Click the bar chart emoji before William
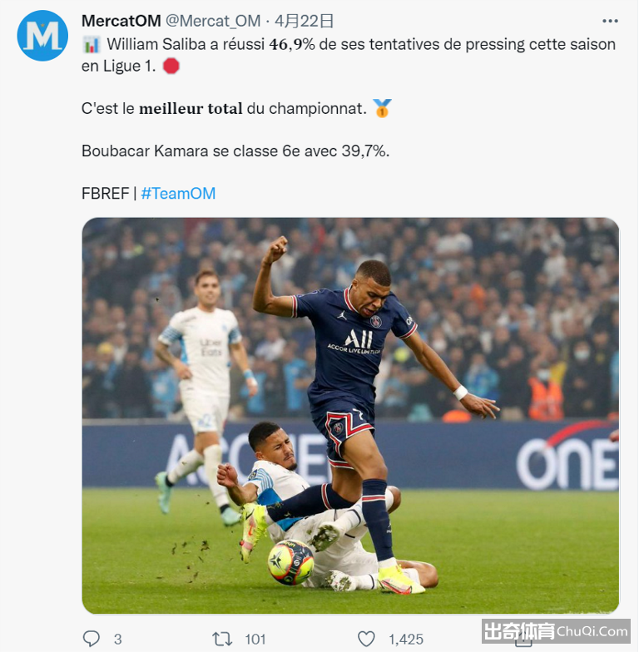 point(92,45)
